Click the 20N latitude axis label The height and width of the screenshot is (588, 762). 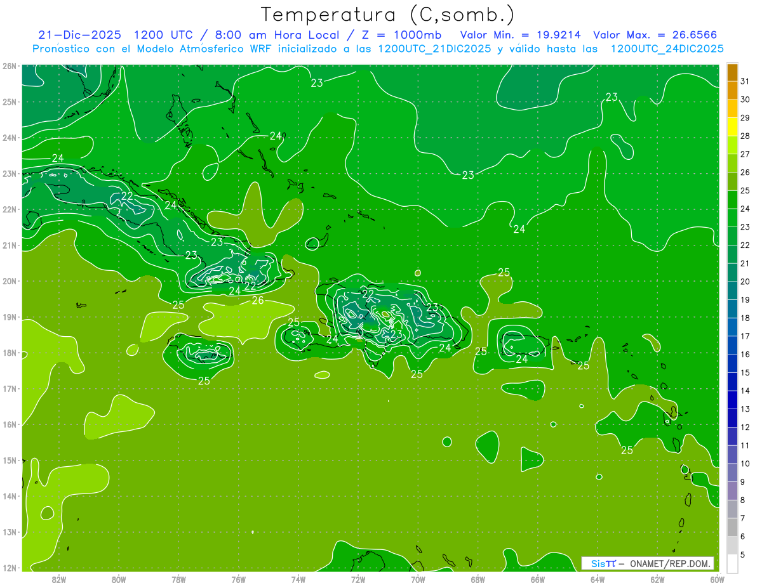pyautogui.click(x=10, y=281)
